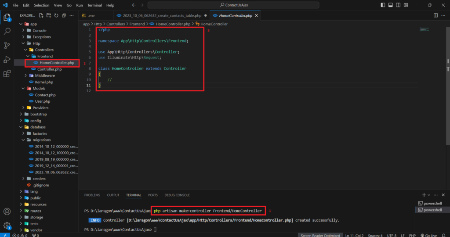Collapse all folders in Explorer

click(64, 15)
